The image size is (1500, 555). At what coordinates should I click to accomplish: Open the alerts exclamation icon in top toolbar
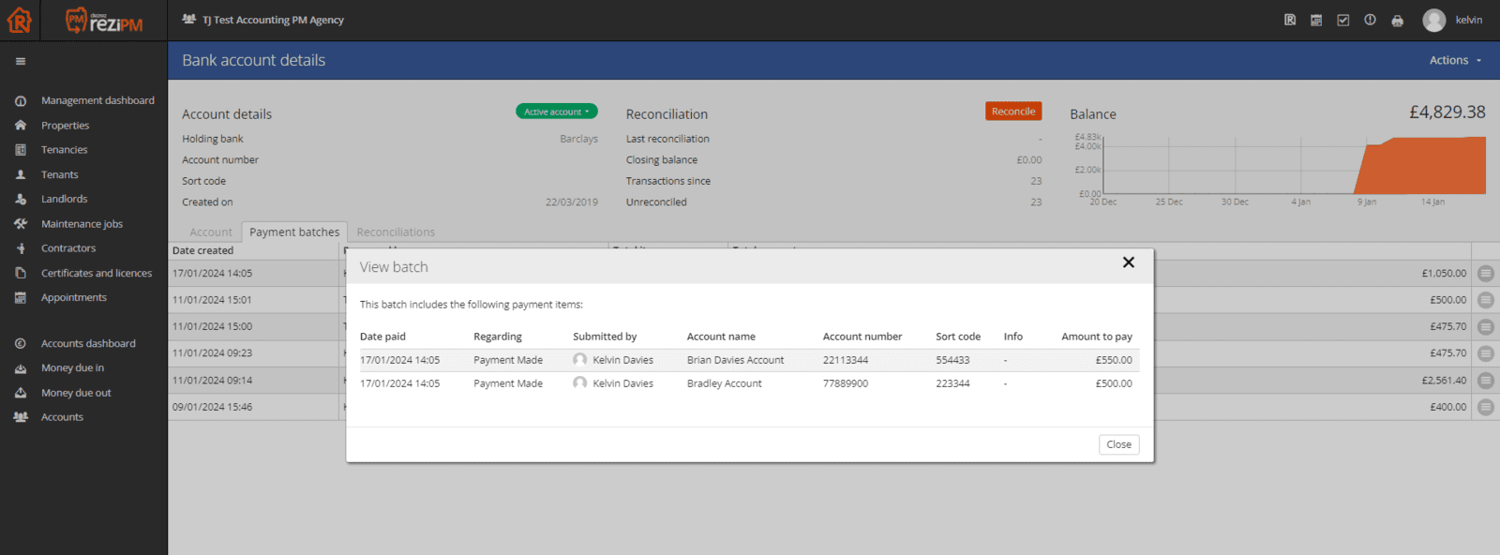click(1370, 20)
